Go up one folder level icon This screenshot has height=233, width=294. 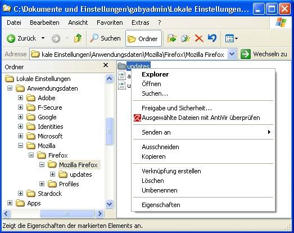[x=78, y=38]
